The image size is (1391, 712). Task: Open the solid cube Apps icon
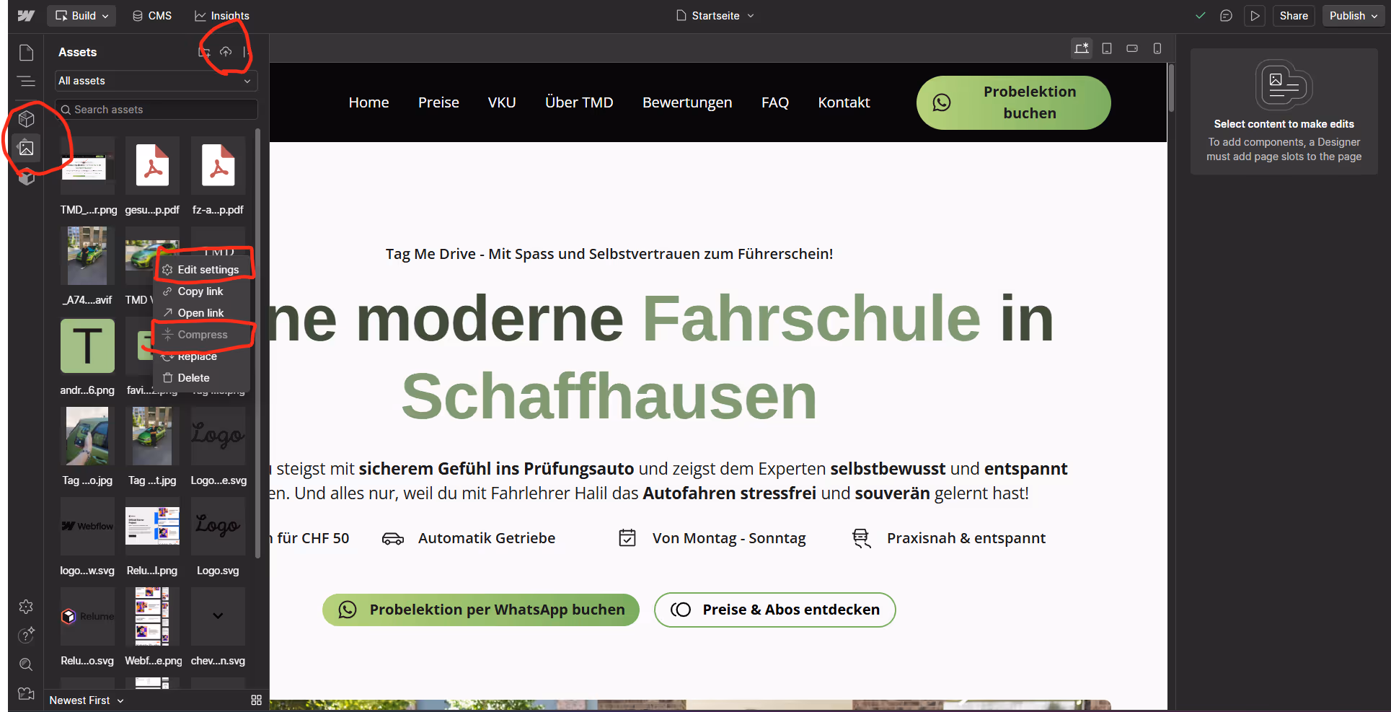click(27, 177)
